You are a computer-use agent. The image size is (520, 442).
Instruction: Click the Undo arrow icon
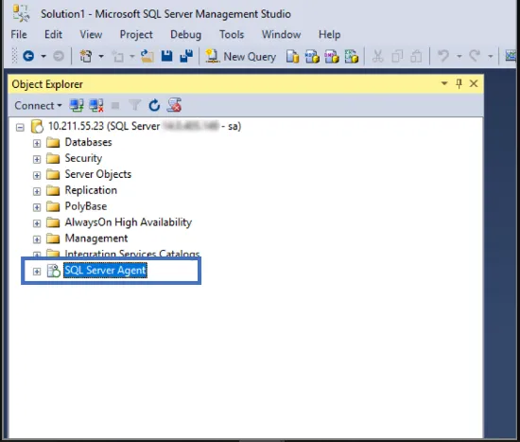pyautogui.click(x=443, y=56)
